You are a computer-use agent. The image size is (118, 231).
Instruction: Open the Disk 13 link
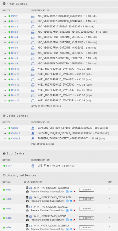click(15, 85)
